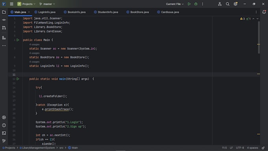Click the printStackTrace method call
Viewport: 268px width, 151px height.
coord(57,109)
